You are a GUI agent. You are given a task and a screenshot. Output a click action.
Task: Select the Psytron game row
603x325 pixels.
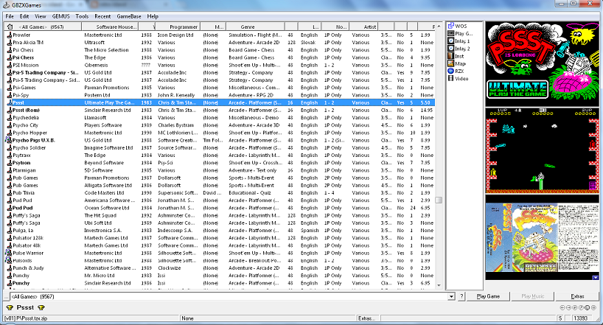(x=220, y=163)
